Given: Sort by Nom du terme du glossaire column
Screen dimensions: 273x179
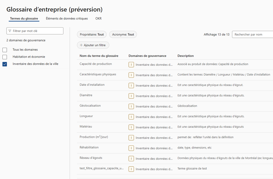Looking at the screenshot, I should click(x=99, y=56).
